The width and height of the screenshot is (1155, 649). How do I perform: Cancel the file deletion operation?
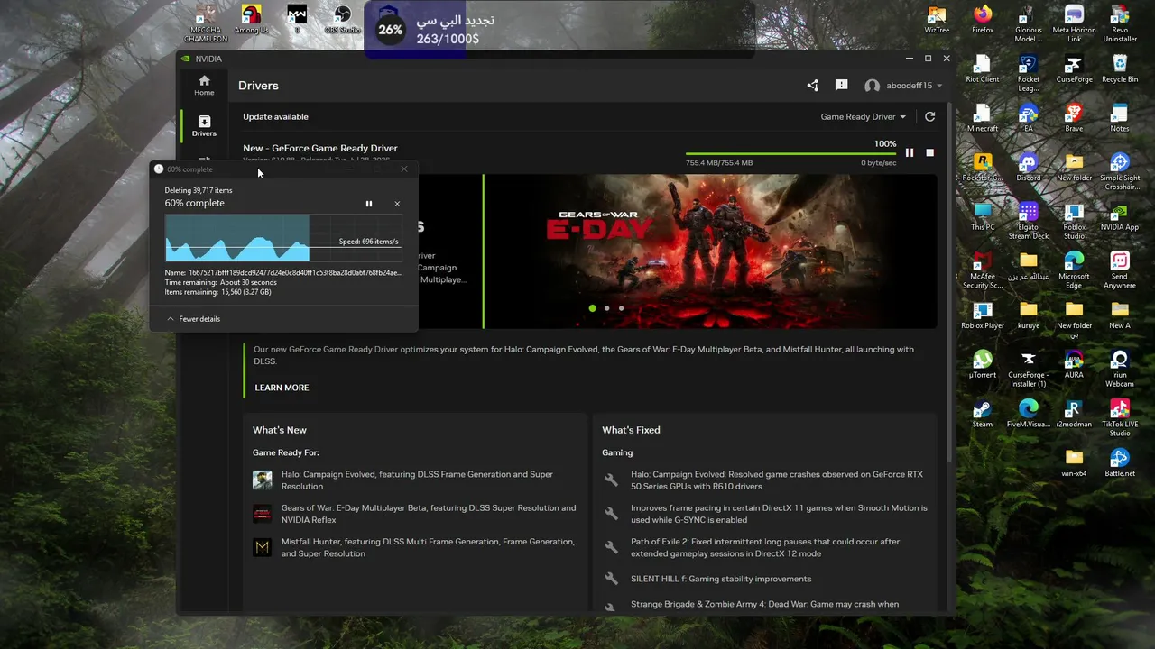click(x=397, y=204)
